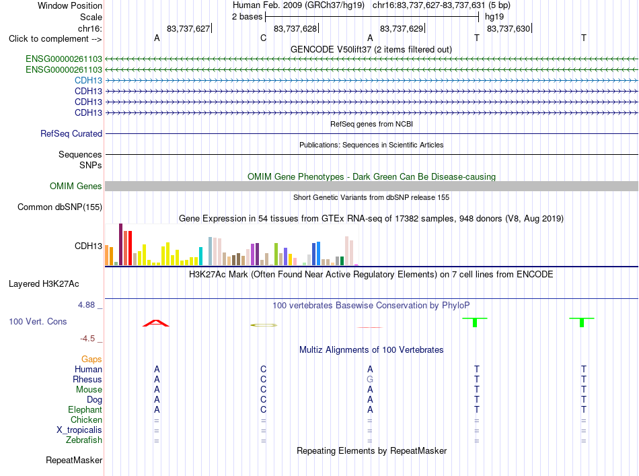Image resolution: width=639 pixels, height=476 pixels.
Task: Click the tallest maroon bar in GTEx chart
Action: point(120,244)
